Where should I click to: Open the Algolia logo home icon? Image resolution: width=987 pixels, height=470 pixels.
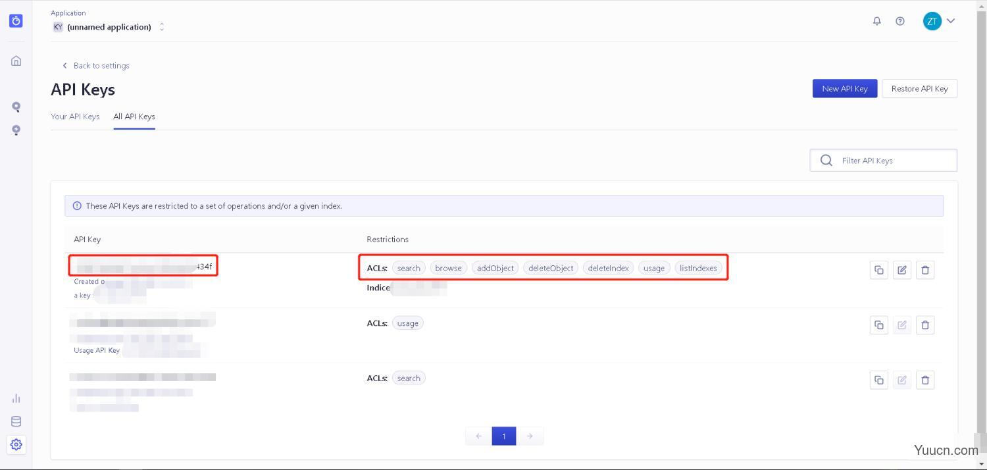click(16, 20)
